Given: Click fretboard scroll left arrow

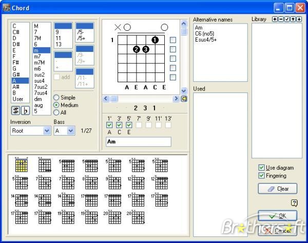Looking at the screenshot, I should [106, 98].
